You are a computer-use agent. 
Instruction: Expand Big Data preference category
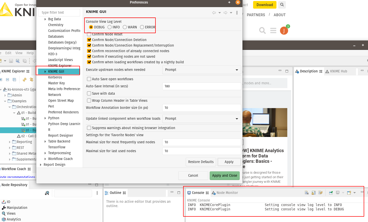[x=45, y=19]
